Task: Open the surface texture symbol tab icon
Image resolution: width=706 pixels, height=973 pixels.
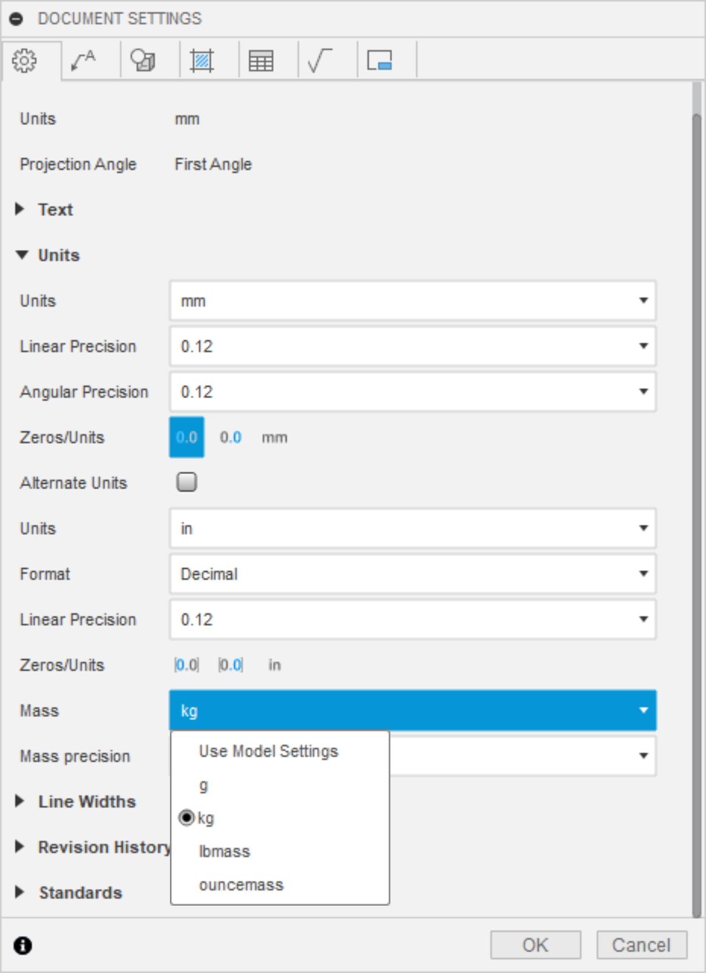Action: pyautogui.click(x=320, y=61)
